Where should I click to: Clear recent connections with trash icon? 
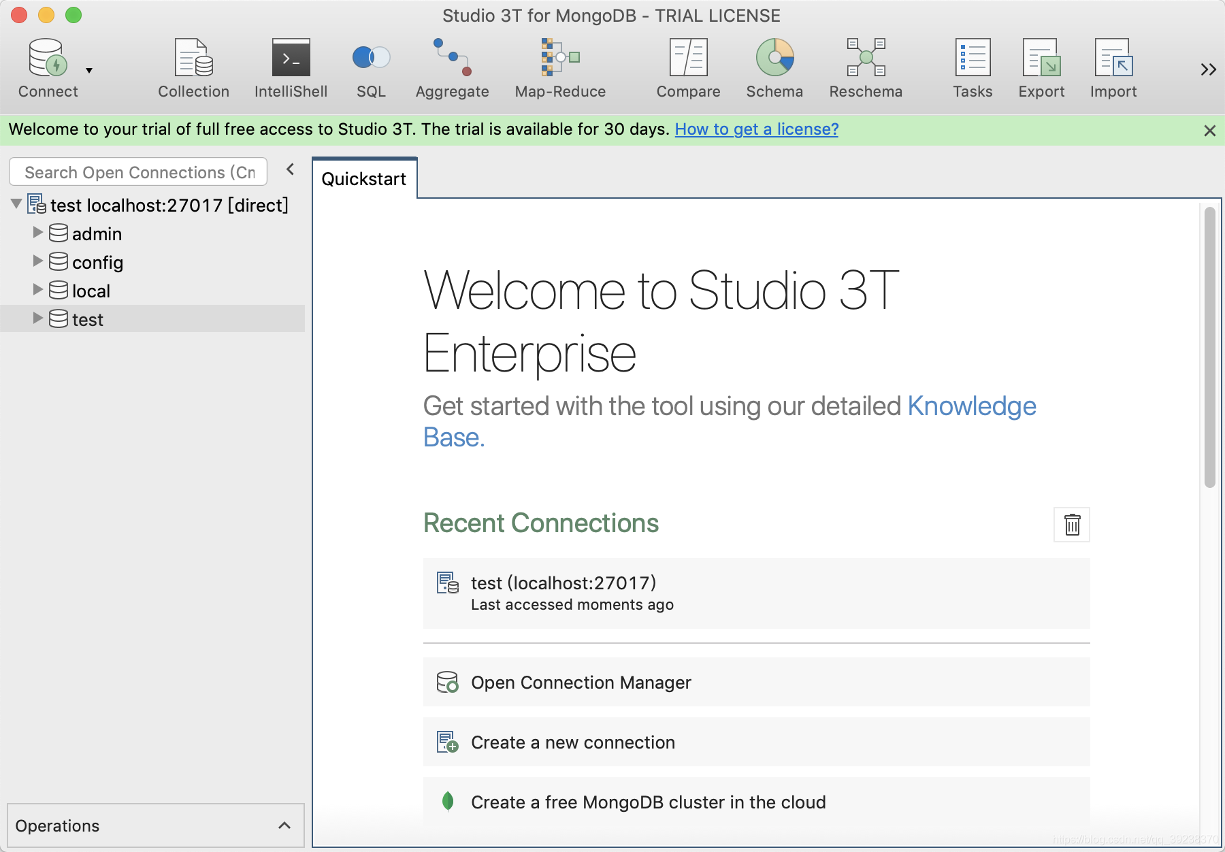coord(1072,525)
